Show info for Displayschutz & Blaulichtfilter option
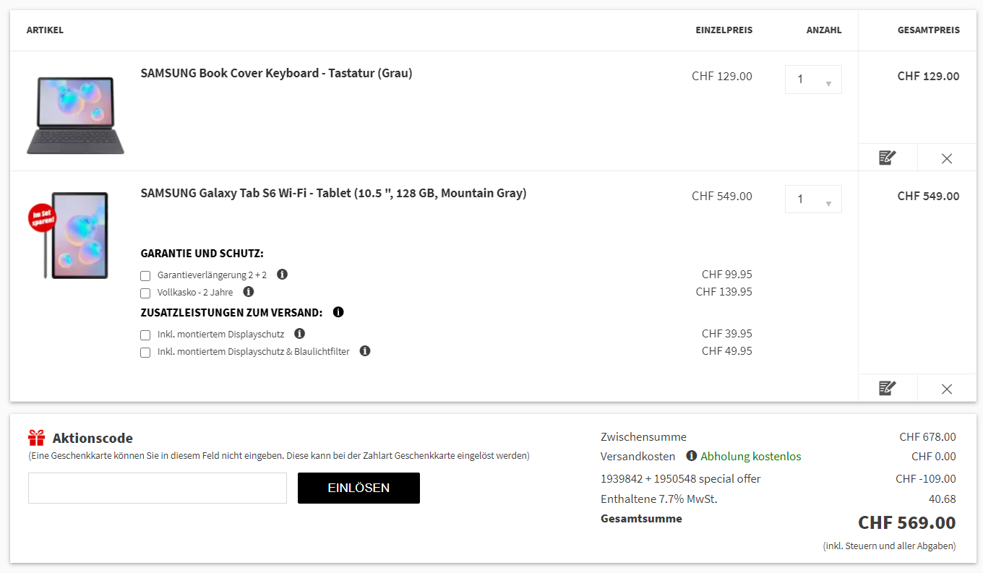Viewport: 983px width, 573px height. (x=365, y=351)
